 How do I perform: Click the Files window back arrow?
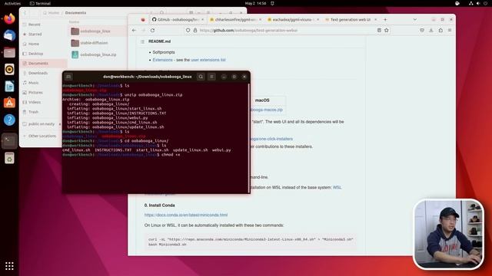[x=25, y=13]
